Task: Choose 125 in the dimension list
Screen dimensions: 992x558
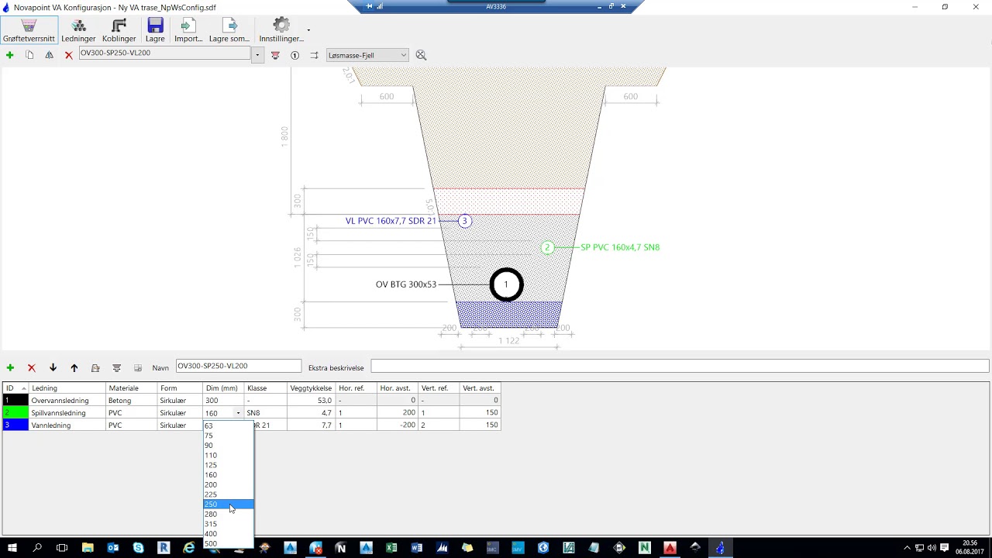Action: (x=228, y=465)
